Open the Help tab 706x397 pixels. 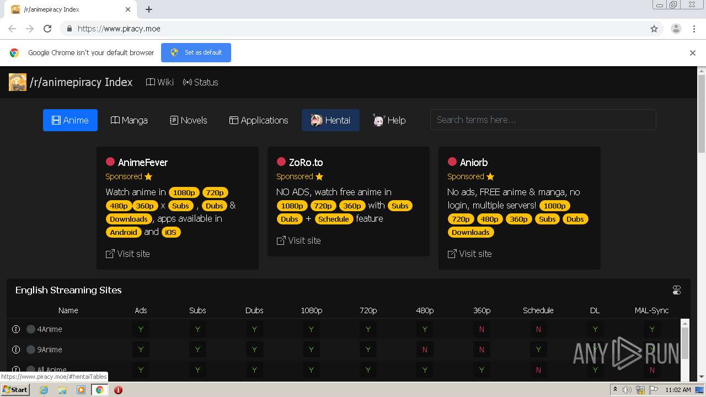(389, 120)
